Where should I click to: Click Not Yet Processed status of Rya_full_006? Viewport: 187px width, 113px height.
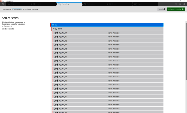(x=113, y=53)
